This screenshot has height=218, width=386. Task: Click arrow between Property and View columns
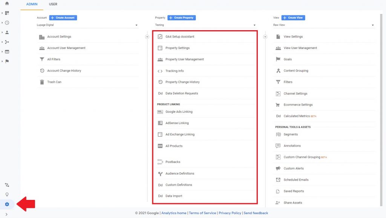pos(265,37)
